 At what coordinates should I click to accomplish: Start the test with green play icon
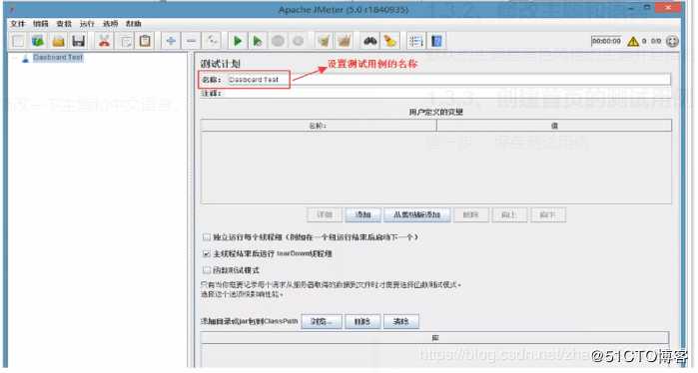[x=238, y=41]
